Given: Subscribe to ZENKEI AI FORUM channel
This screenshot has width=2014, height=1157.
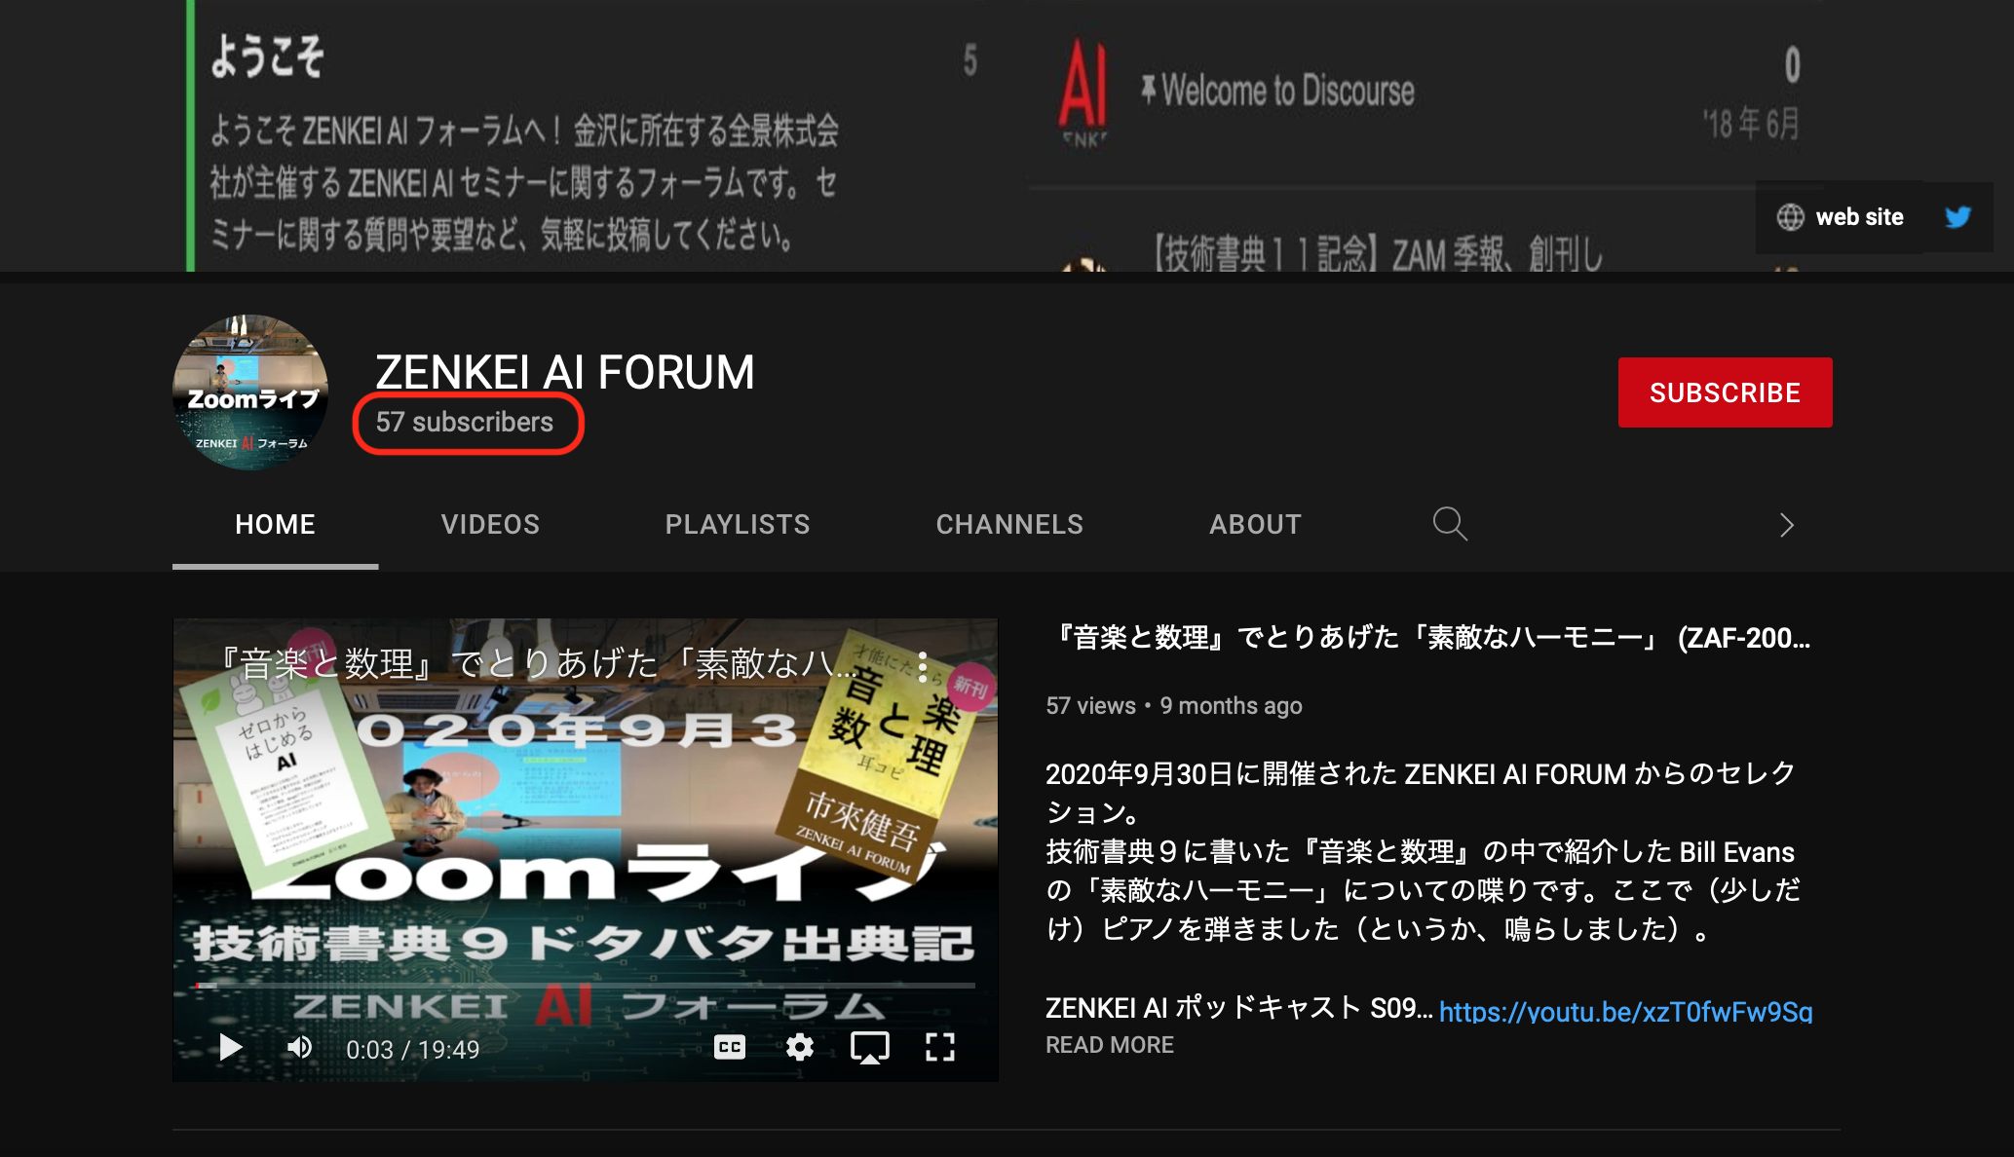Looking at the screenshot, I should point(1725,392).
